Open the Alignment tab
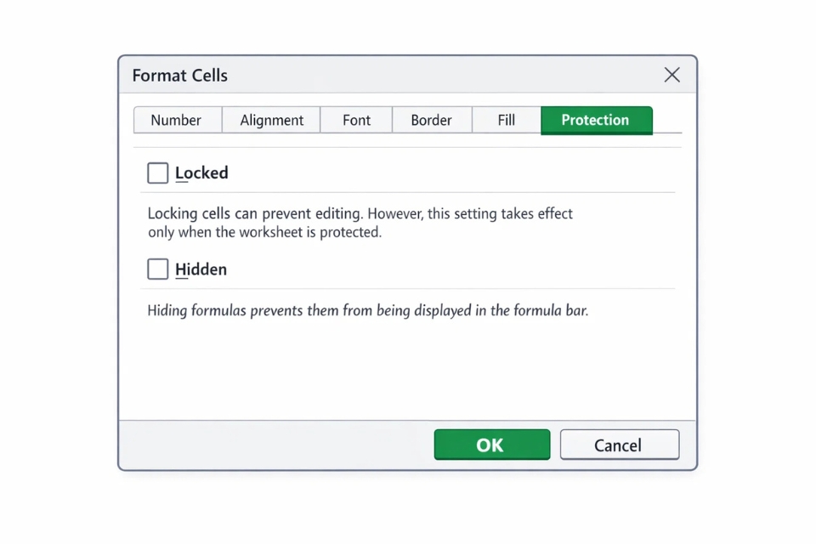This screenshot has width=816, height=544. tap(271, 120)
